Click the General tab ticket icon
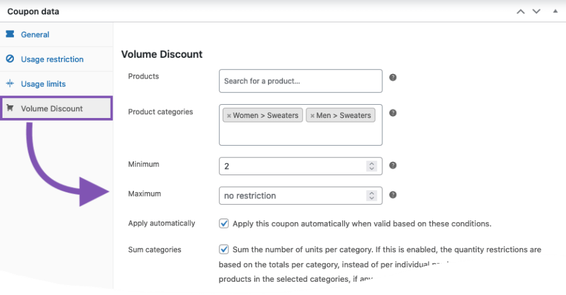Viewport: 566px width, 295px height. point(10,35)
